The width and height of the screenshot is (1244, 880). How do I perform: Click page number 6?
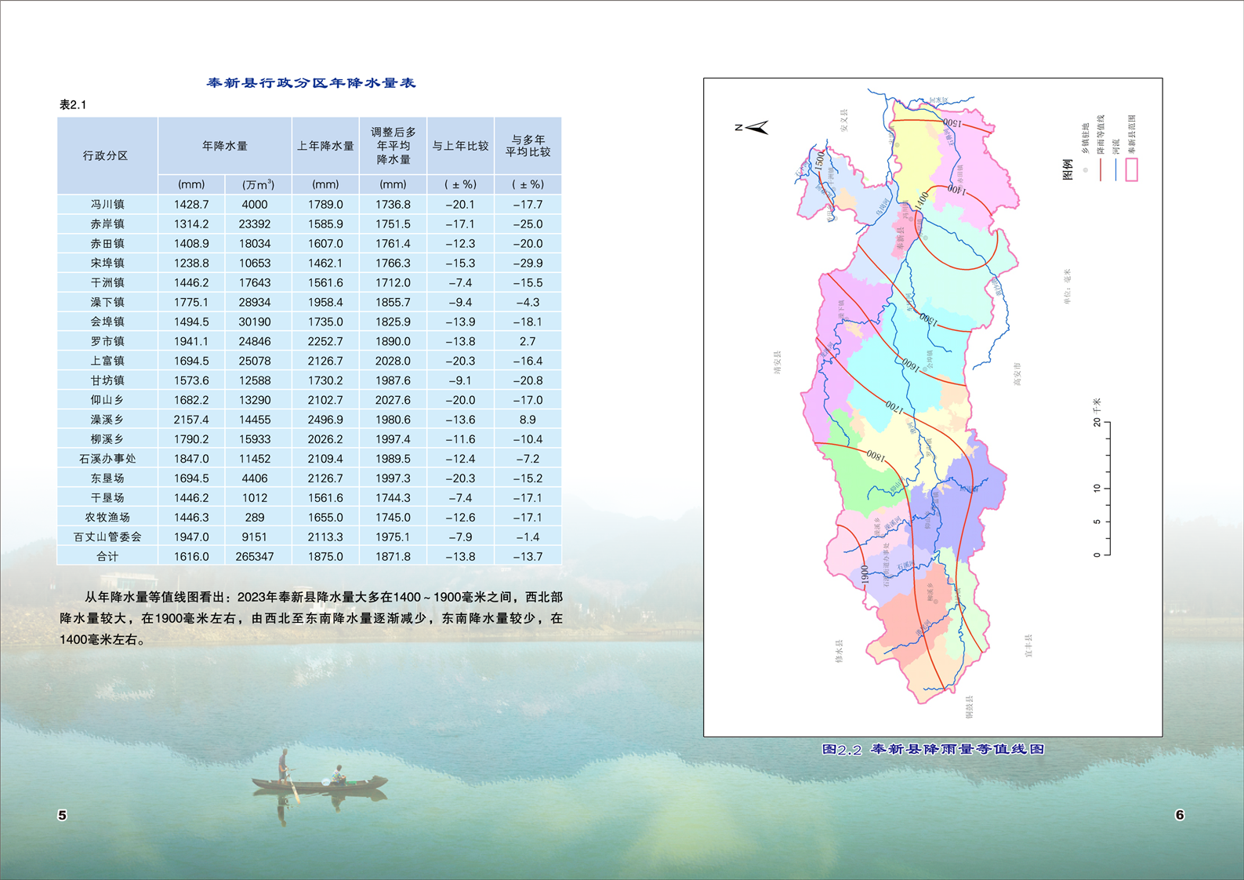tap(1179, 816)
